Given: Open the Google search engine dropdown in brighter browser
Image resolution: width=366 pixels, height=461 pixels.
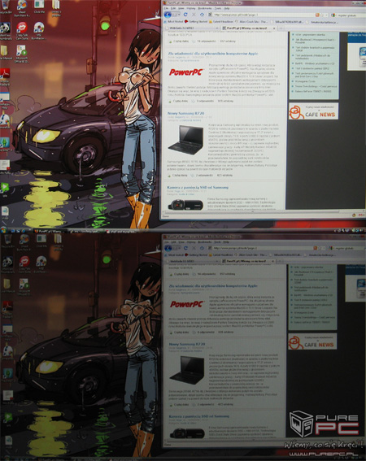Looking at the screenshot, I should coord(333,15).
